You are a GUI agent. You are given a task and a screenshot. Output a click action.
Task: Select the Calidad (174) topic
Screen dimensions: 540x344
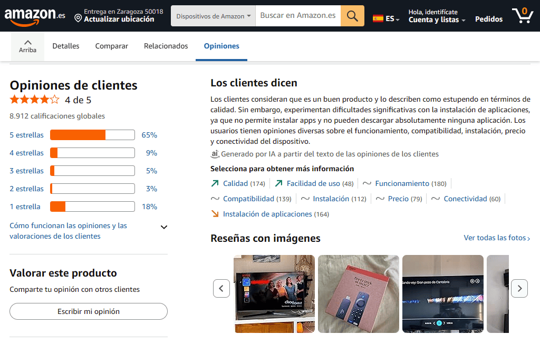[238, 183]
